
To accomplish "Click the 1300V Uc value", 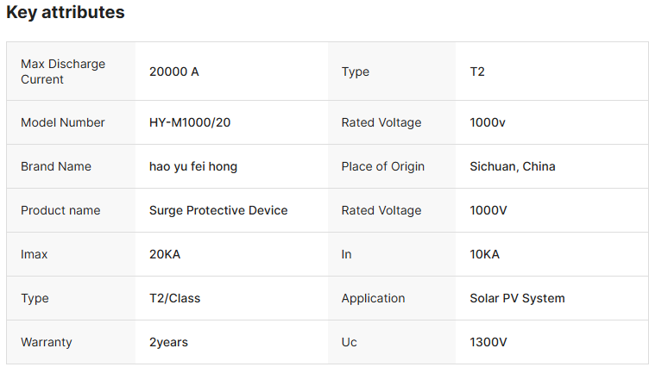I will click(x=488, y=342).
